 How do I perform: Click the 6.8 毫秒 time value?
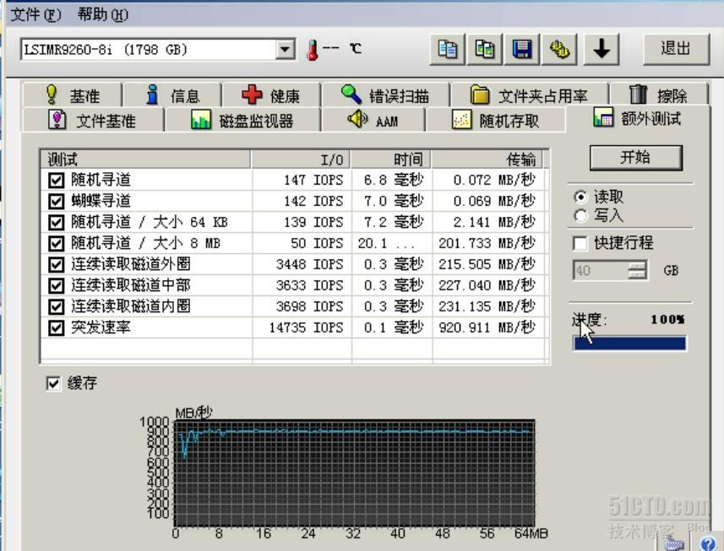click(x=394, y=180)
